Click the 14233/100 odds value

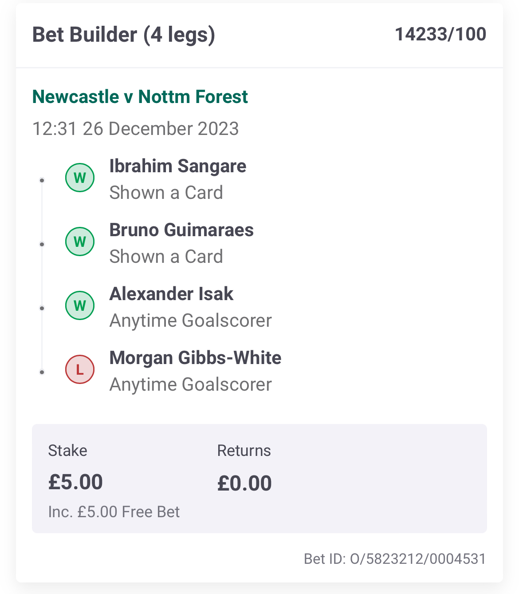[x=440, y=34]
